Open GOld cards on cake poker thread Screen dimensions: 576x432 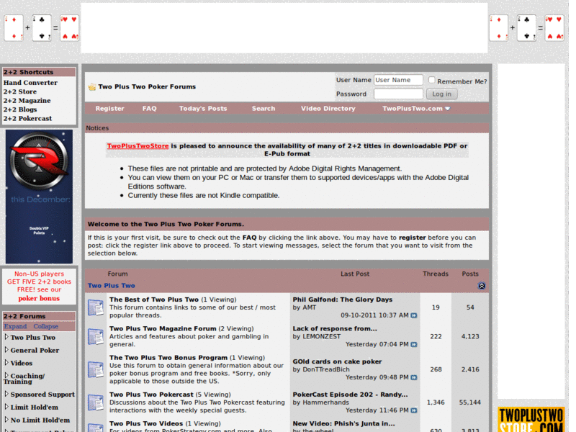click(x=337, y=361)
